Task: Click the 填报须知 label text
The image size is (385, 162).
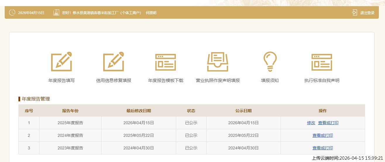Action: (270, 81)
